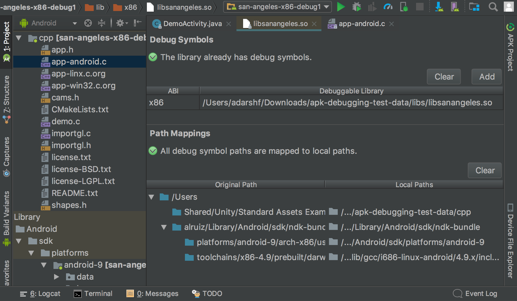
Task: Open the Android Profiler
Action: (x=388, y=7)
